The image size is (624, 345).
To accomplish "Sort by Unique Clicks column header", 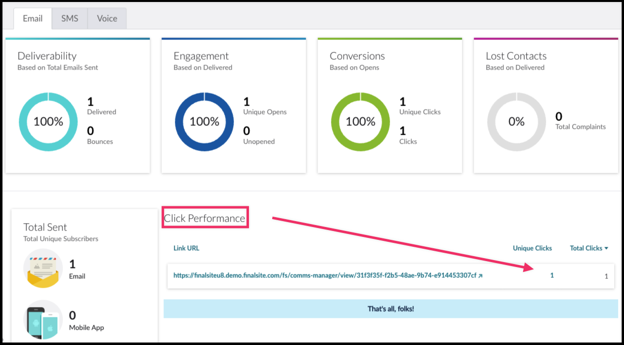I will pyautogui.click(x=532, y=248).
